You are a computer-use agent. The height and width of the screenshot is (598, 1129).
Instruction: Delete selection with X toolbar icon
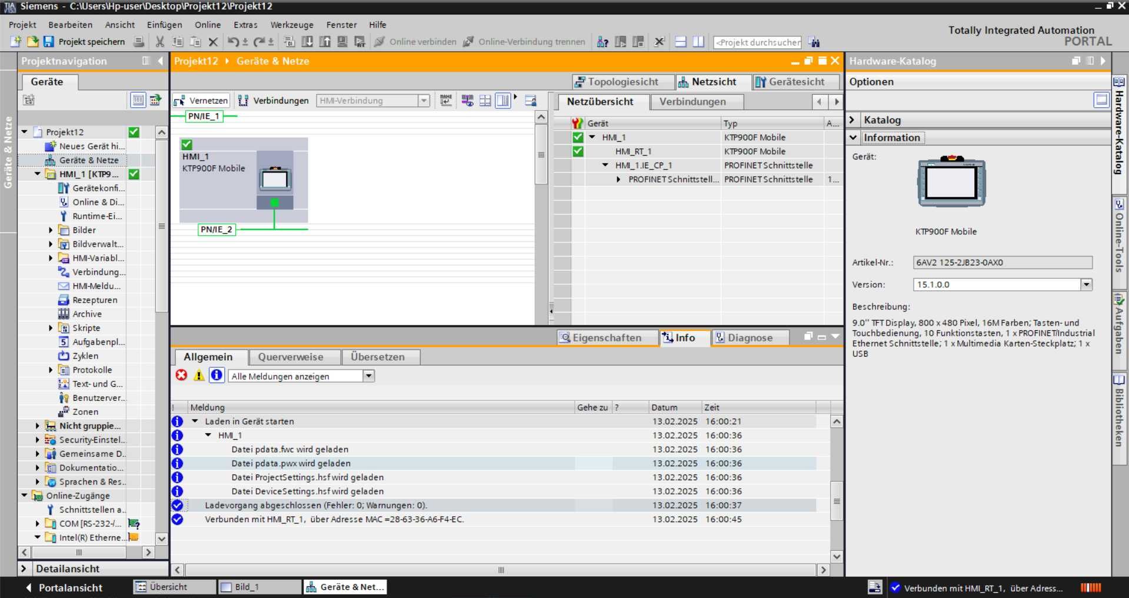pyautogui.click(x=213, y=42)
